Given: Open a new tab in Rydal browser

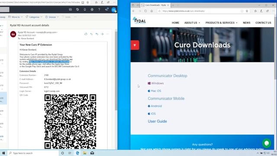Looking at the screenshot, I should [173, 5].
